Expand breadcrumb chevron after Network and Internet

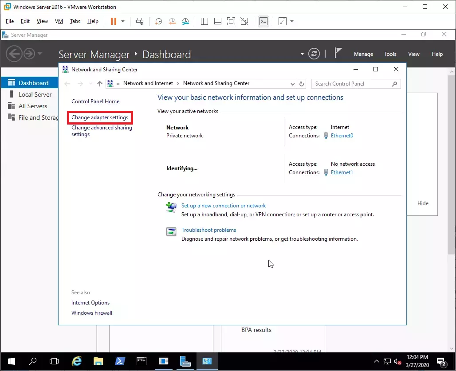[178, 83]
